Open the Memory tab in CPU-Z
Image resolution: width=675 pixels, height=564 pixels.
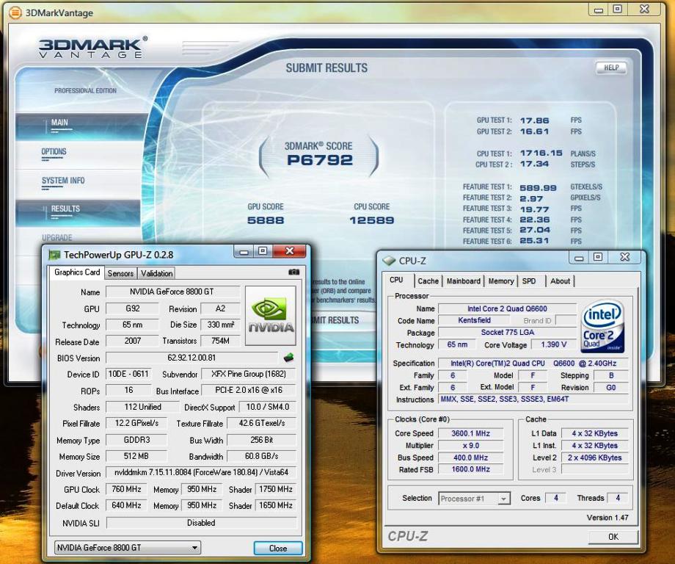point(500,281)
